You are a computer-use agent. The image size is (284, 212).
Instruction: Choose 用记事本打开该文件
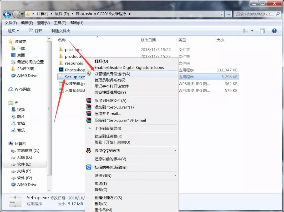[x=132, y=86]
